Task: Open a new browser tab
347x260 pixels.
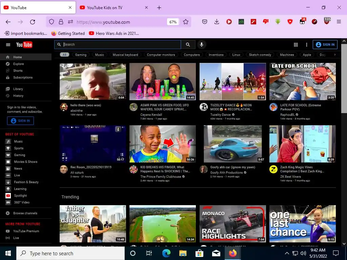Action: click(x=159, y=8)
